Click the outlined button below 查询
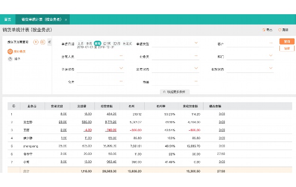296x187 pixels. tap(287, 49)
